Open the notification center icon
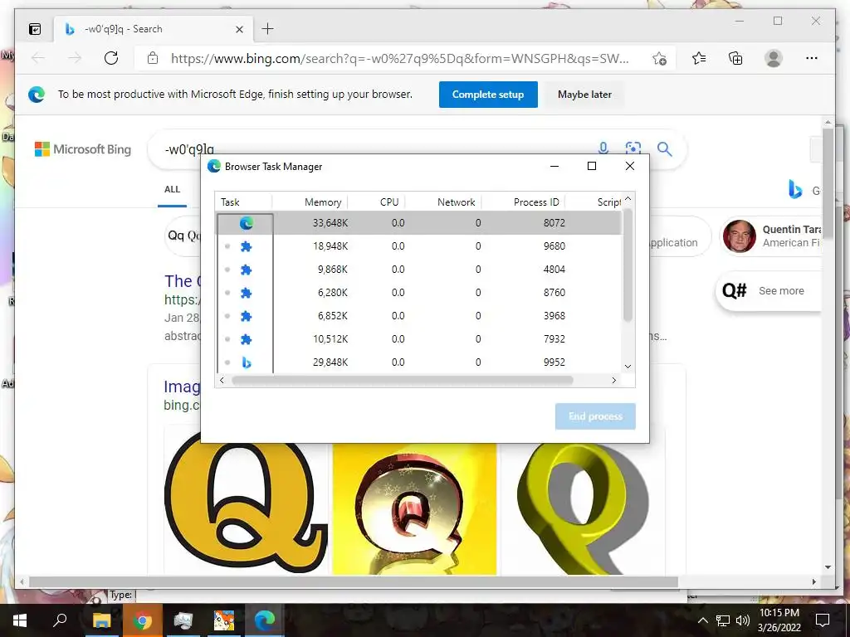 click(x=823, y=620)
